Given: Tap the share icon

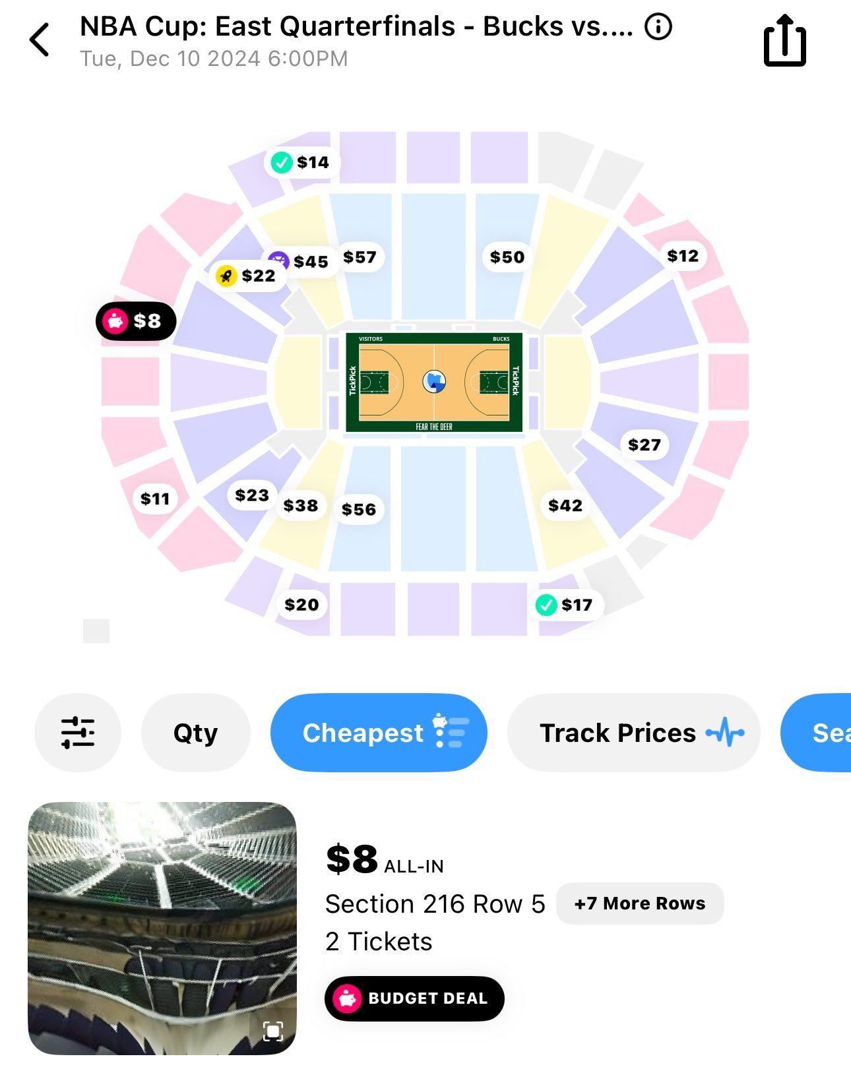Looking at the screenshot, I should [784, 41].
